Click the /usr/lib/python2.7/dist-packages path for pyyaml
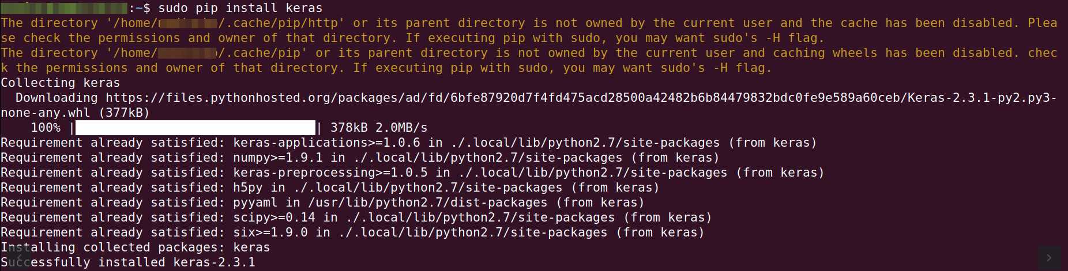Viewport: 1068px width, 271px height. click(x=428, y=203)
